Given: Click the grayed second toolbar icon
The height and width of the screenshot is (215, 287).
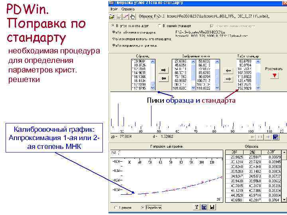Looking at the screenshot, I should 119,17.
